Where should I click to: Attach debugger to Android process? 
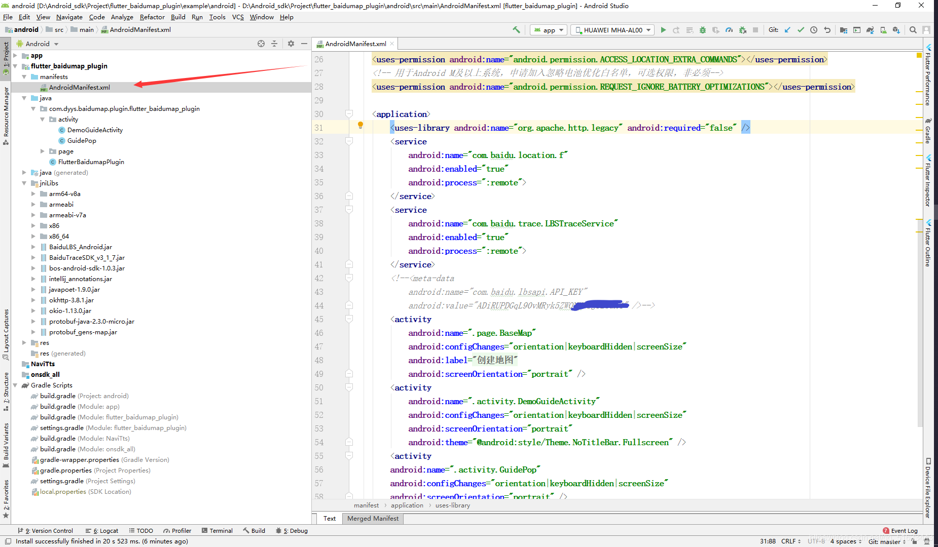point(742,30)
